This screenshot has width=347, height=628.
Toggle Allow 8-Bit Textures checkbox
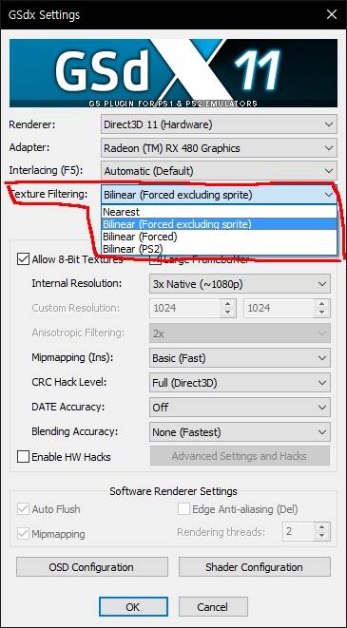(23, 259)
